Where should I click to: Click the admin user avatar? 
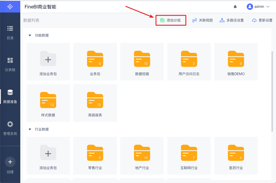click(x=250, y=7)
